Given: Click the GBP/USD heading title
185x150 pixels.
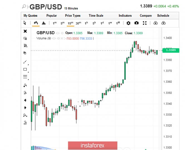Looking at the screenshot, I should (x=46, y=7).
